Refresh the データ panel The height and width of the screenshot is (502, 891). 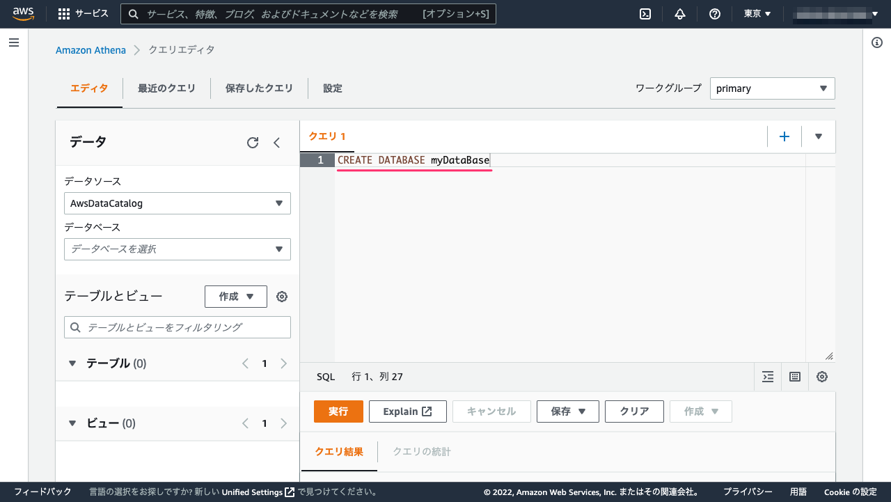point(253,143)
